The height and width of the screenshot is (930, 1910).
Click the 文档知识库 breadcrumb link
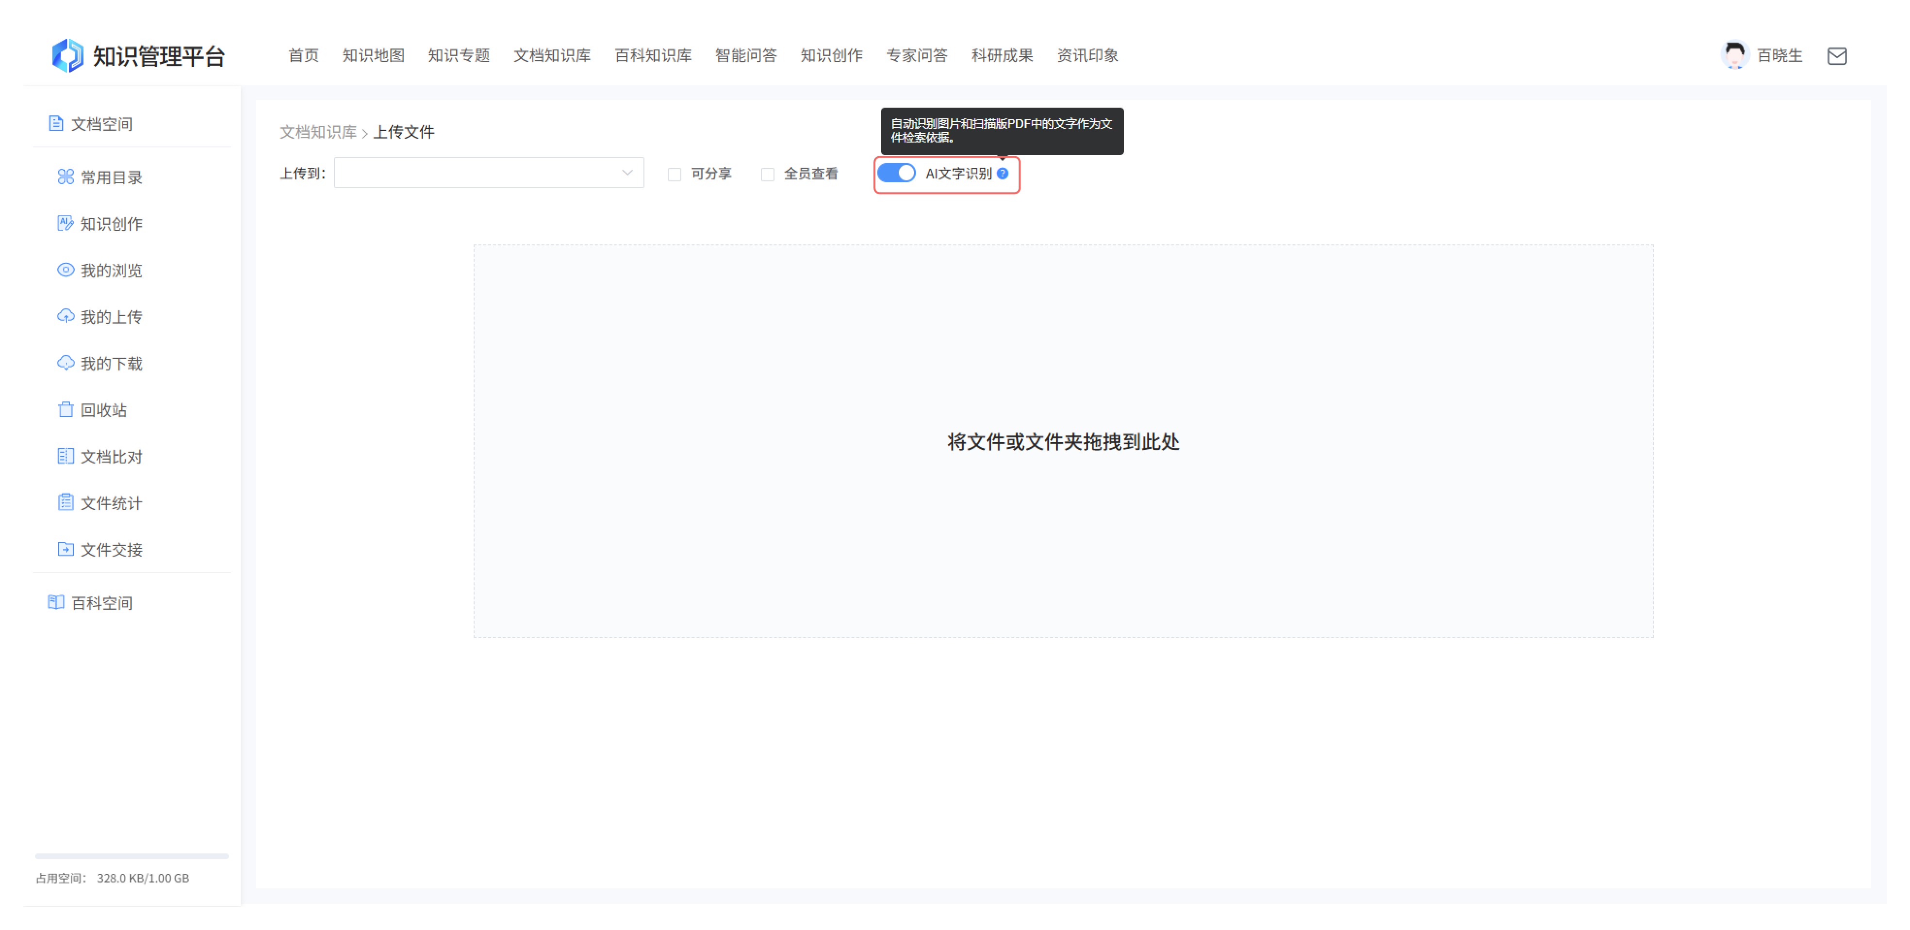click(x=317, y=132)
